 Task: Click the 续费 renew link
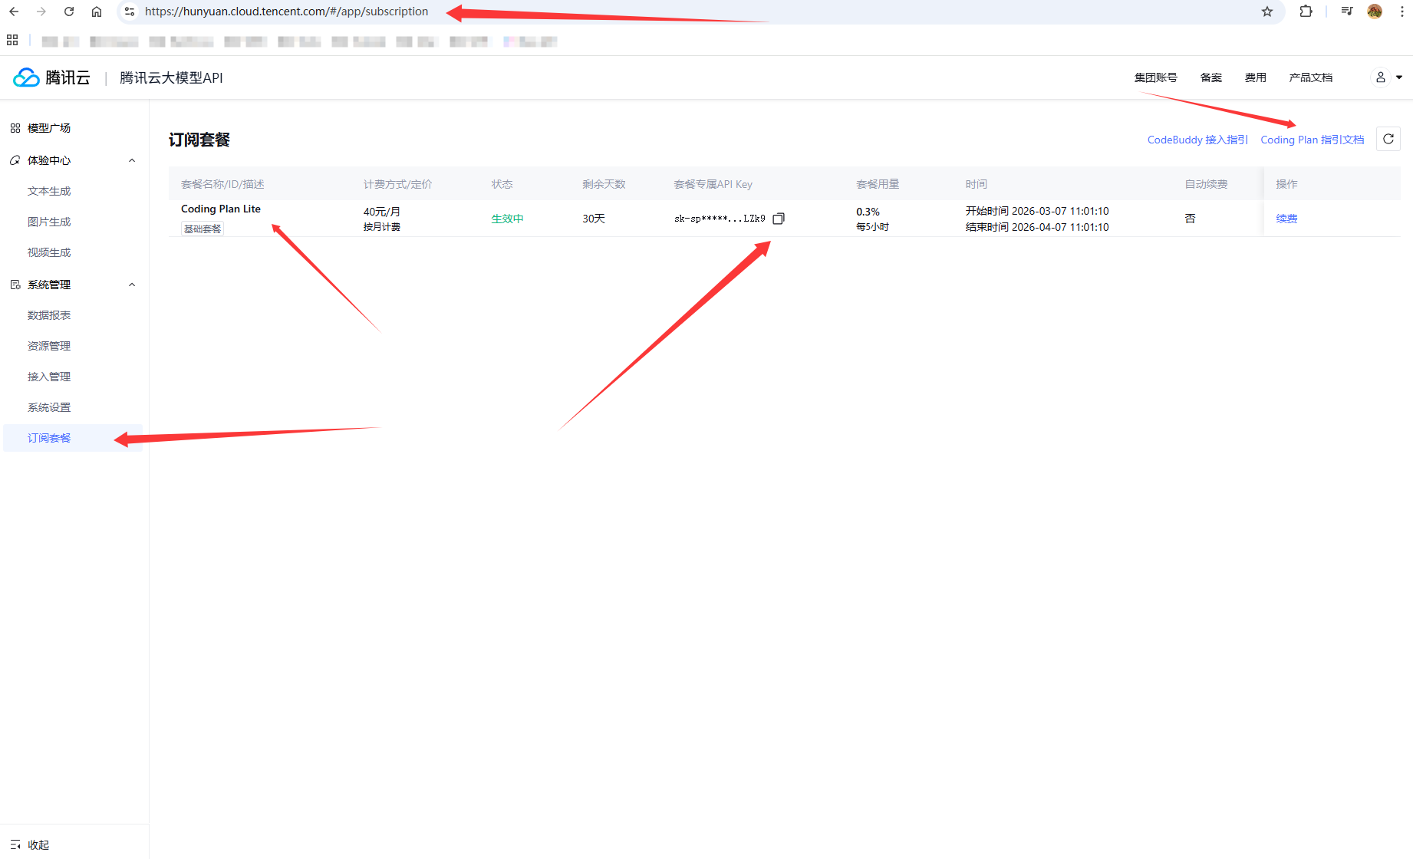pyautogui.click(x=1286, y=219)
